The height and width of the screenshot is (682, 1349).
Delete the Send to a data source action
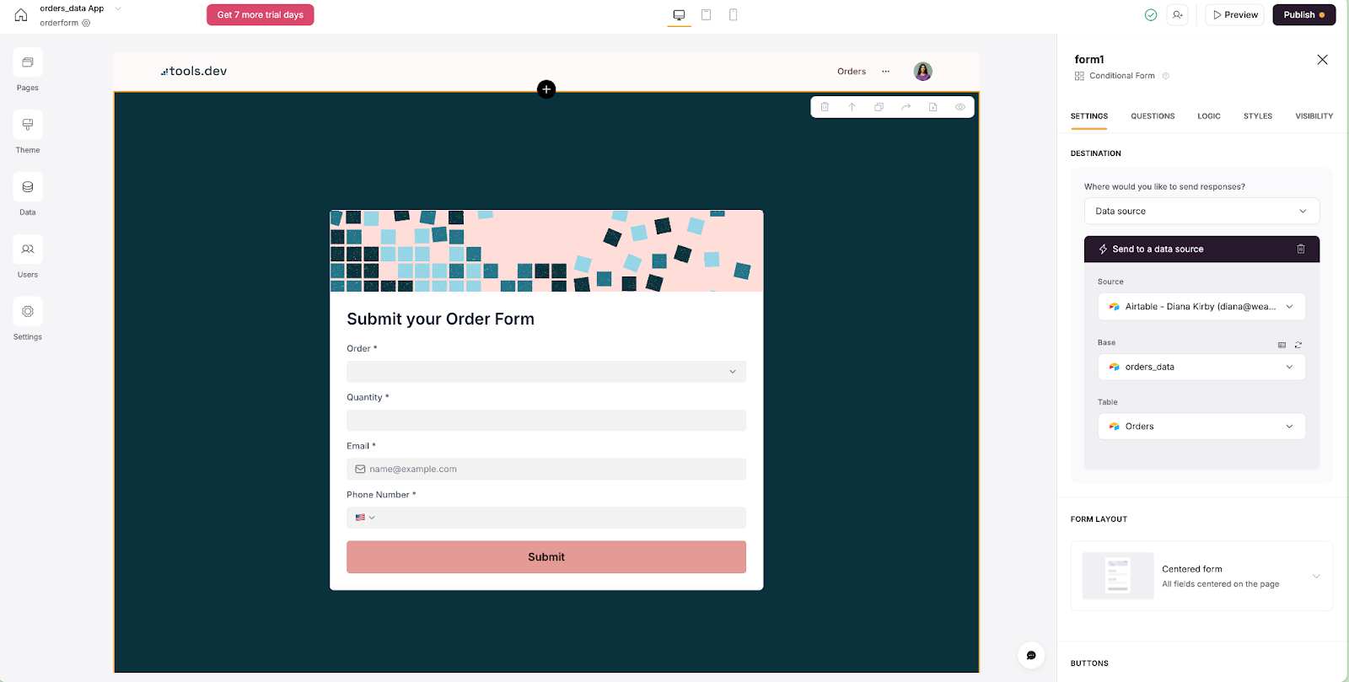coord(1301,249)
